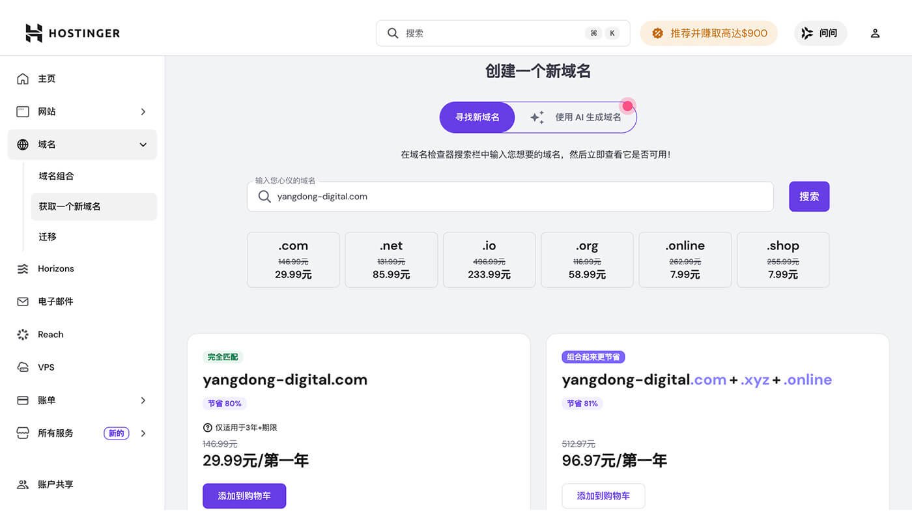Open the user profile icon top right
Image resolution: width=912 pixels, height=521 pixels.
click(x=875, y=33)
